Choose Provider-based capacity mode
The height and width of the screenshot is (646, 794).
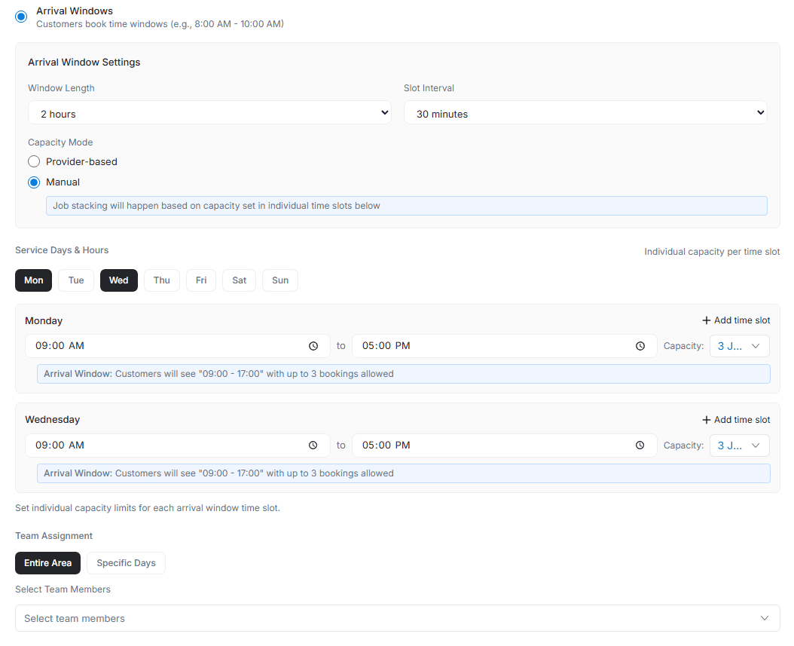coord(34,161)
